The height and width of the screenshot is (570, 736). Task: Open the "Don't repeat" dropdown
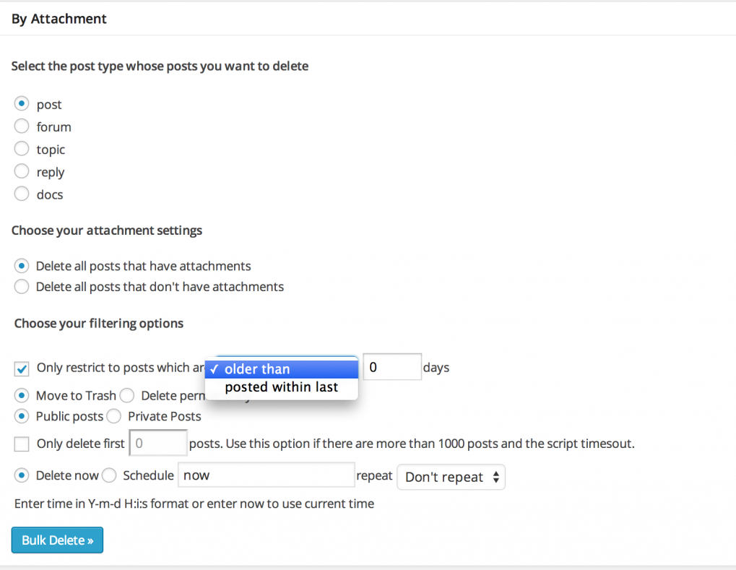click(451, 477)
